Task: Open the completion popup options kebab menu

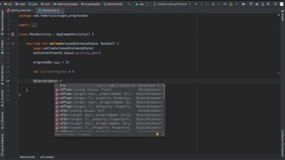Action: click(x=163, y=134)
